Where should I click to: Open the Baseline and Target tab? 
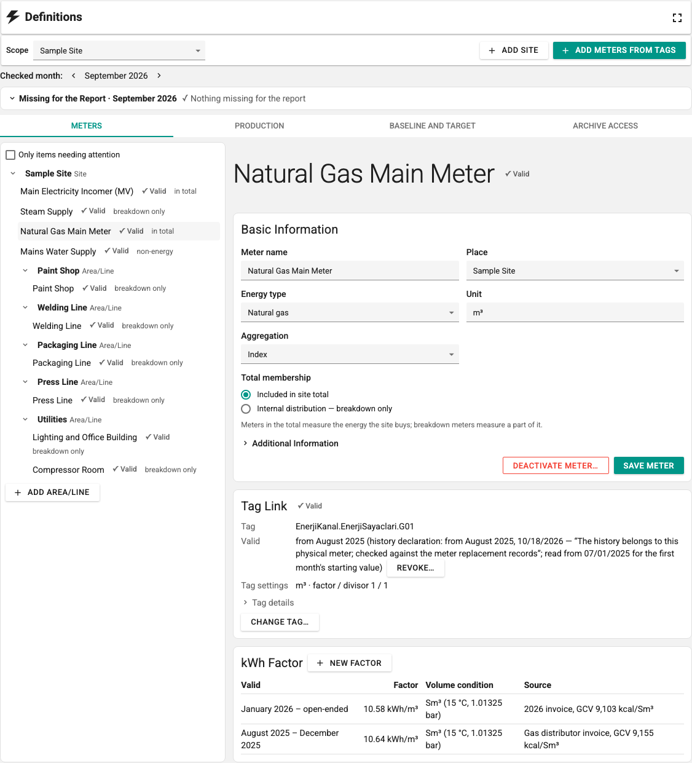tap(433, 125)
